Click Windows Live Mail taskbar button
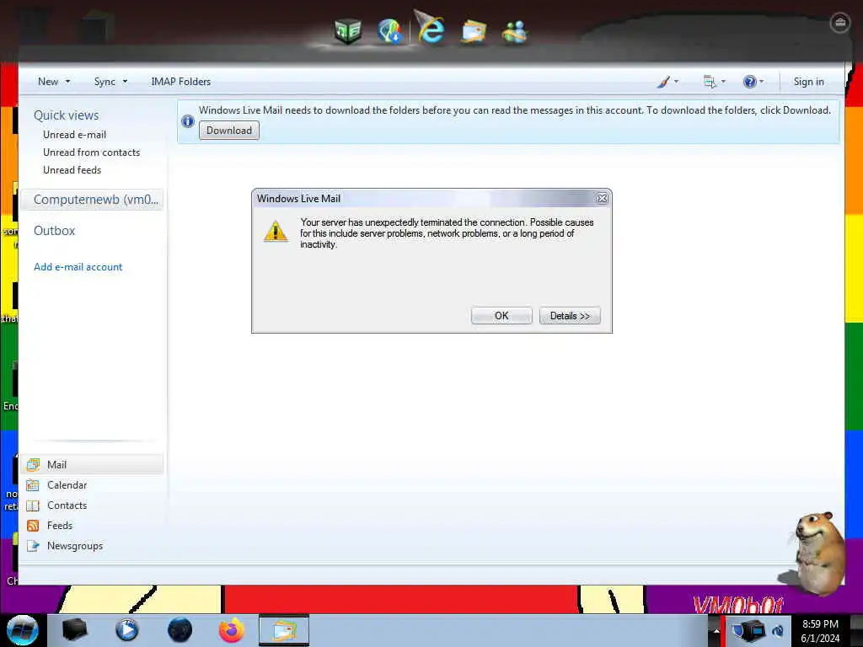The height and width of the screenshot is (647, 863). pyautogui.click(x=284, y=630)
